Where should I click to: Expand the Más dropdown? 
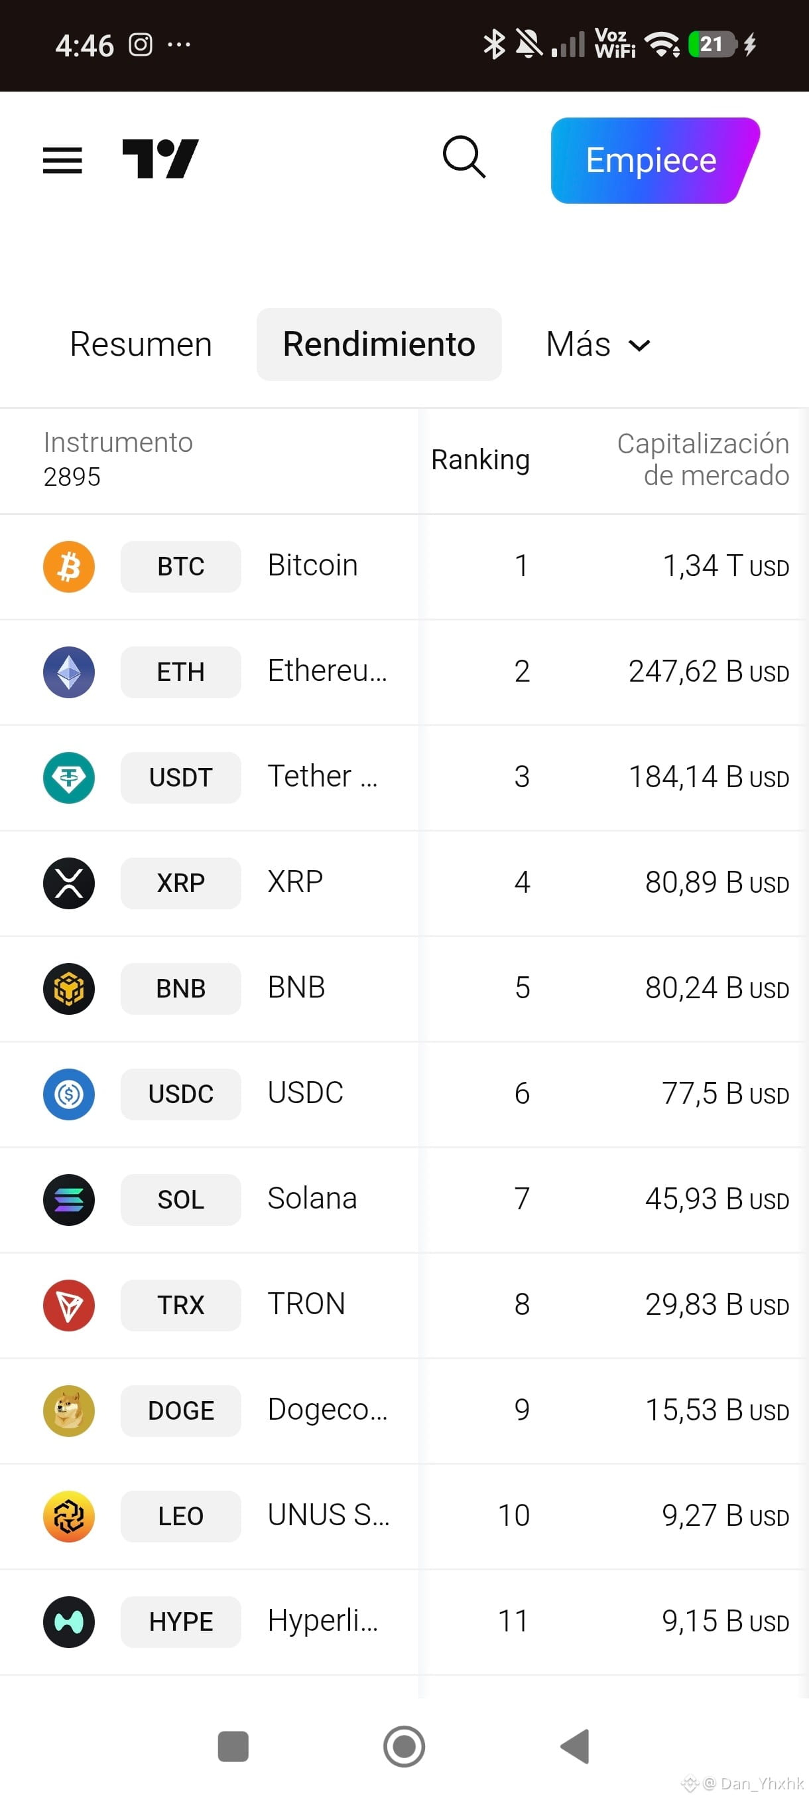[x=598, y=344]
